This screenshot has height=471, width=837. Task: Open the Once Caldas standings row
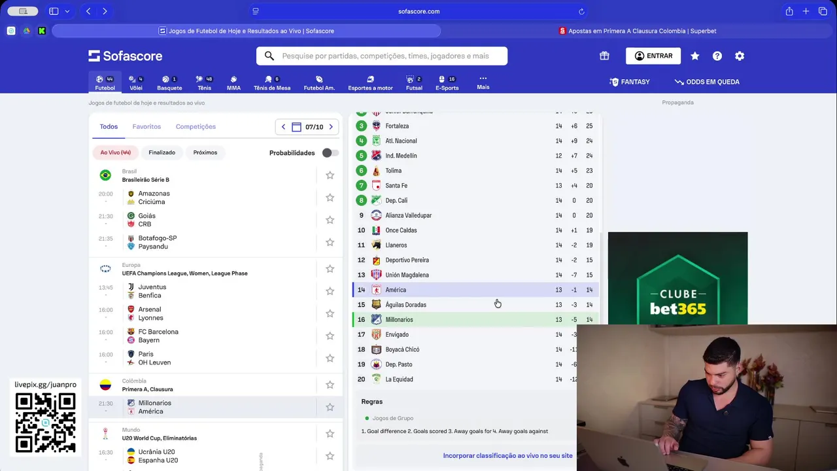pyautogui.click(x=476, y=230)
